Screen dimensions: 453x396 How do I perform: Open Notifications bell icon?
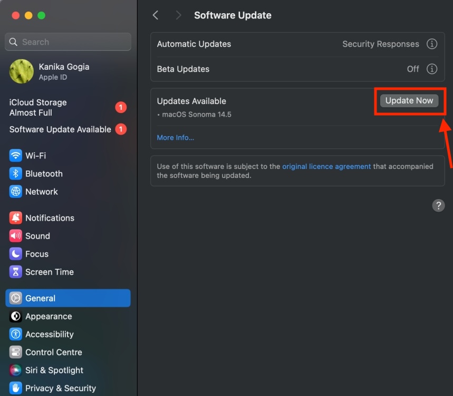(16, 218)
